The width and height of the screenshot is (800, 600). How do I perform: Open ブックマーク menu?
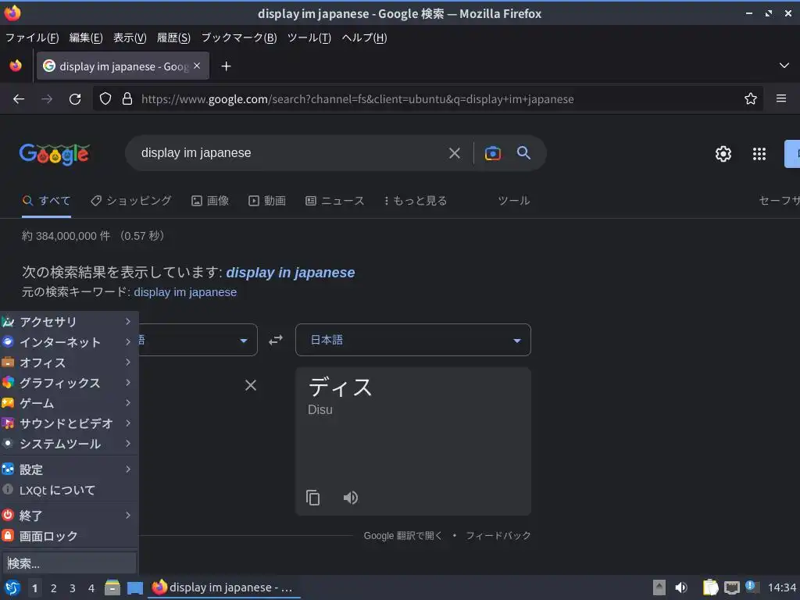click(x=239, y=37)
